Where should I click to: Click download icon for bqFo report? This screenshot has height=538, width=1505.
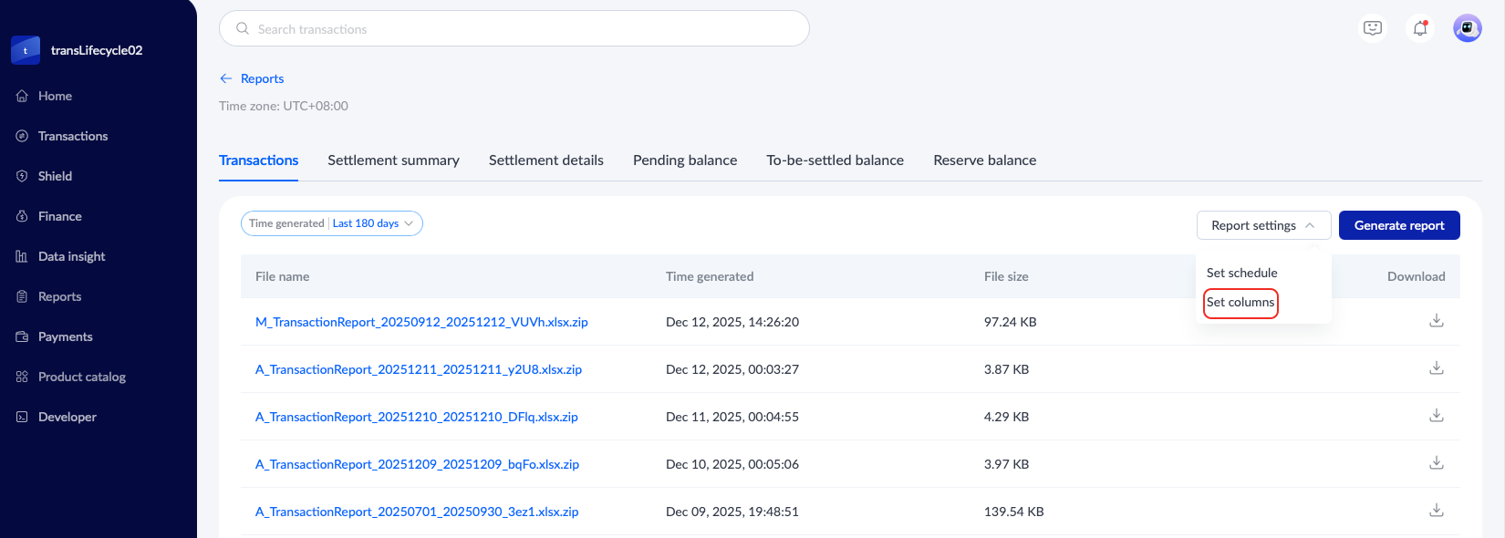point(1436,463)
